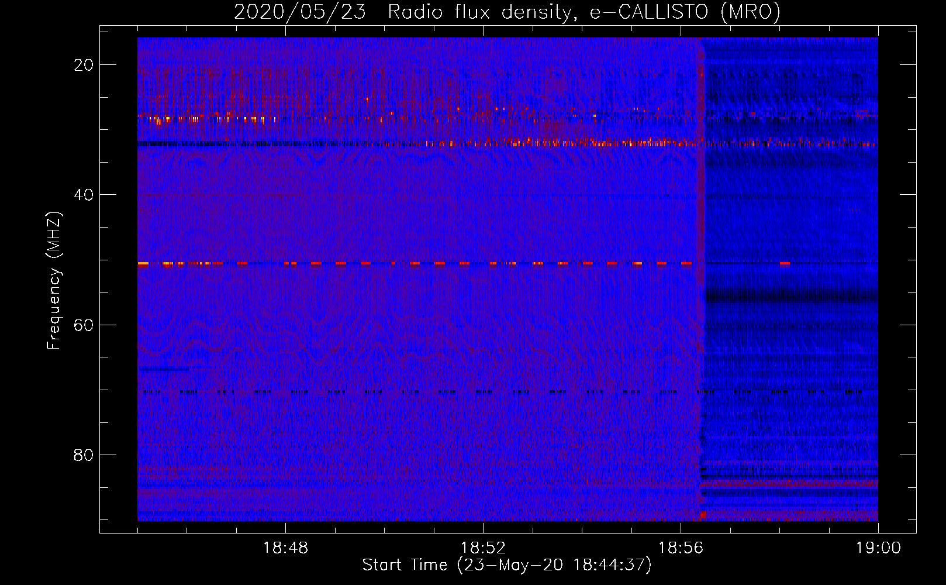The height and width of the screenshot is (585, 946).
Task: Click the 18:52 time tick label
Action: (x=483, y=548)
